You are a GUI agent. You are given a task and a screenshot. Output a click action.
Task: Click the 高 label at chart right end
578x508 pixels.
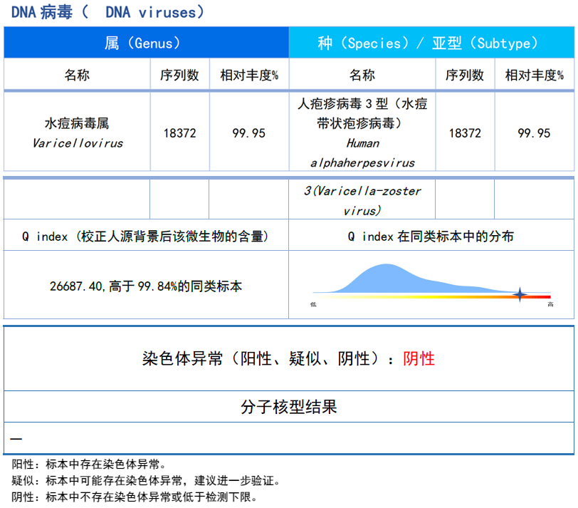550,305
